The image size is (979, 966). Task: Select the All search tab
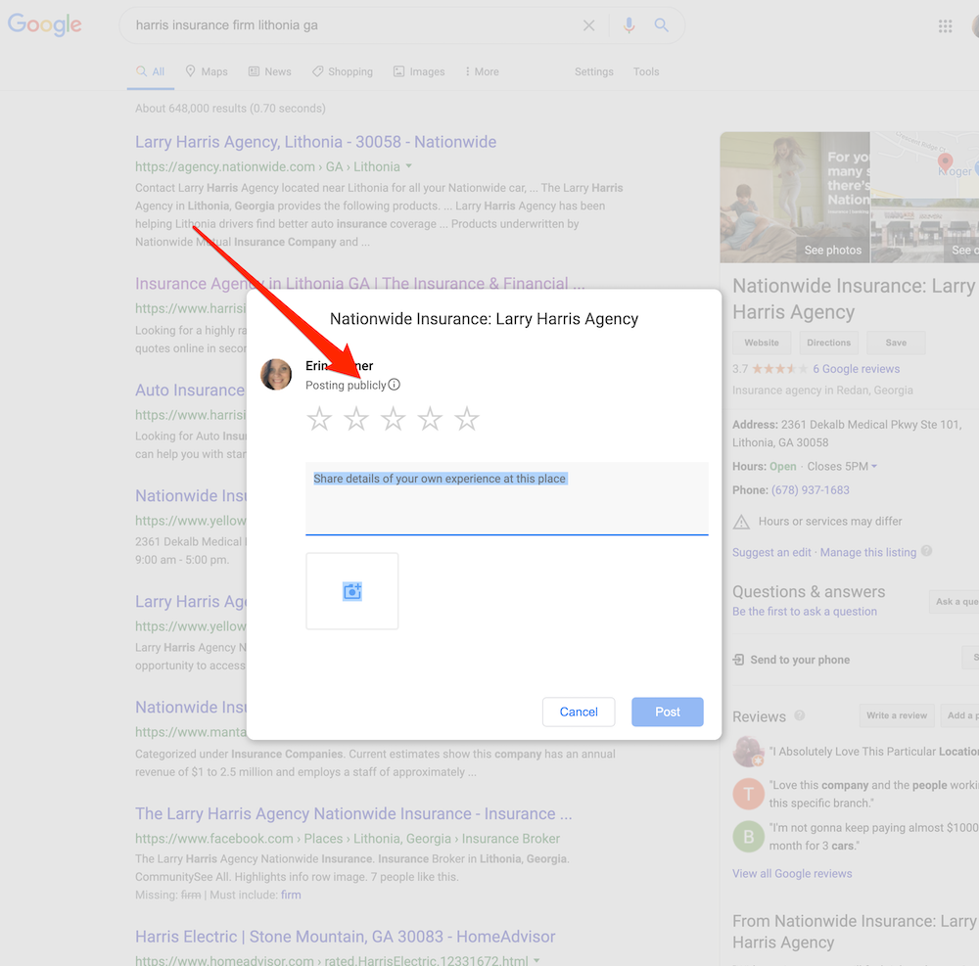151,71
